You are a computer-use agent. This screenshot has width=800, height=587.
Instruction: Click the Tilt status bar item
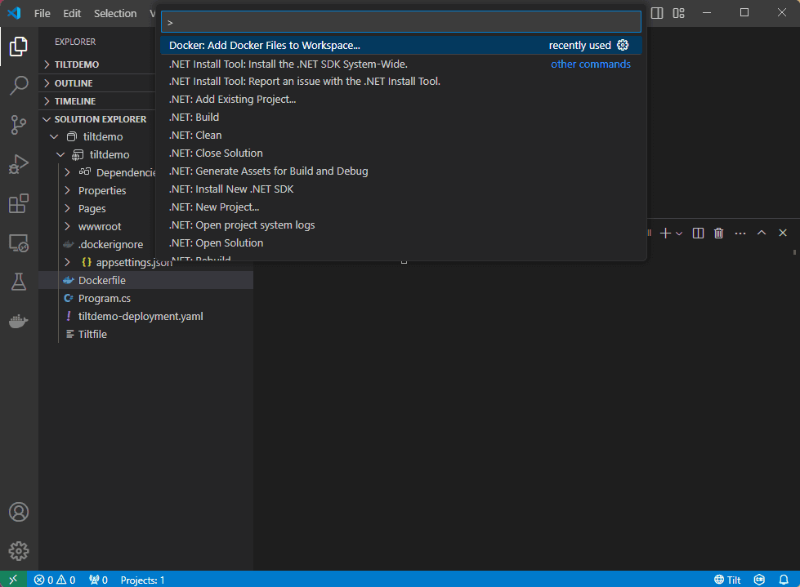727,580
